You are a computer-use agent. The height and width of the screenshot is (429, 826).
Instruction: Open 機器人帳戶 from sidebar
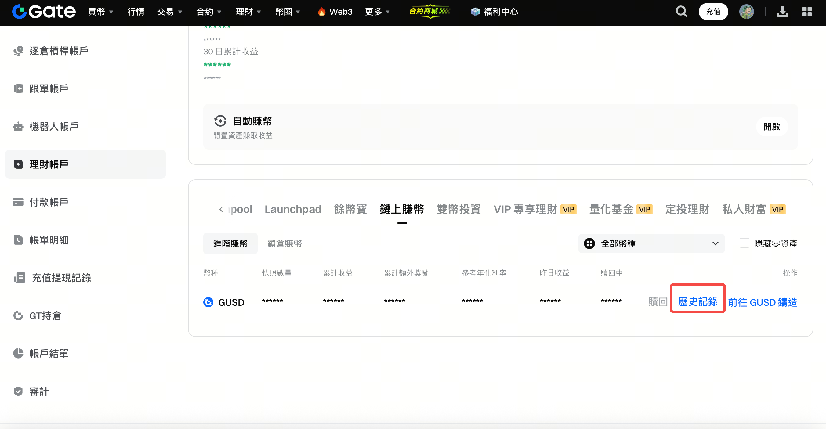click(x=53, y=126)
